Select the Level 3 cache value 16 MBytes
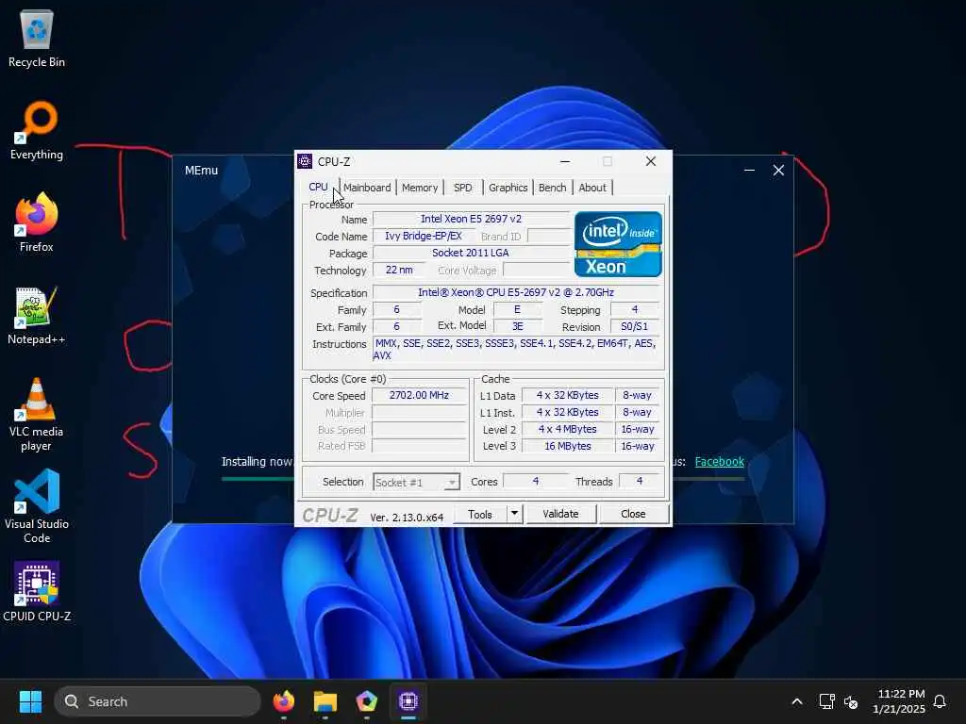Screen dimensions: 966x724 point(567,446)
